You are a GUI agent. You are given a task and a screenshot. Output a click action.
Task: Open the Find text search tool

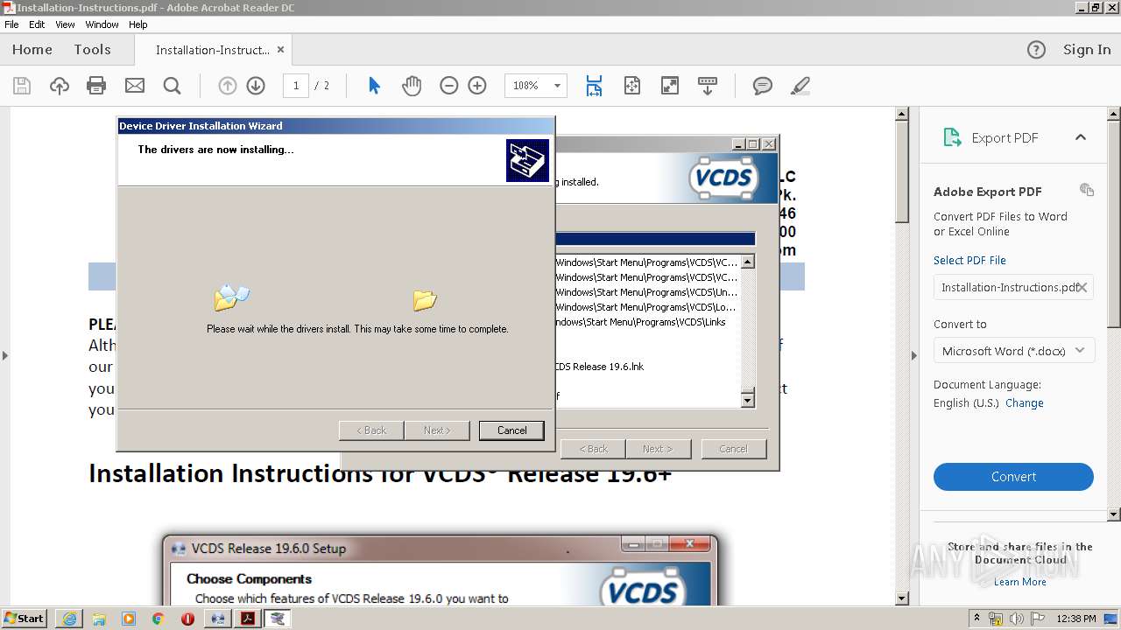[173, 86]
